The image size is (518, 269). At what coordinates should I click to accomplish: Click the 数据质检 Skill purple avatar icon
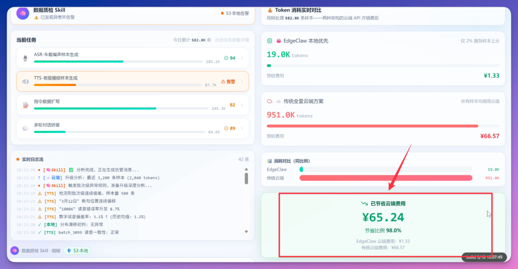[23, 13]
